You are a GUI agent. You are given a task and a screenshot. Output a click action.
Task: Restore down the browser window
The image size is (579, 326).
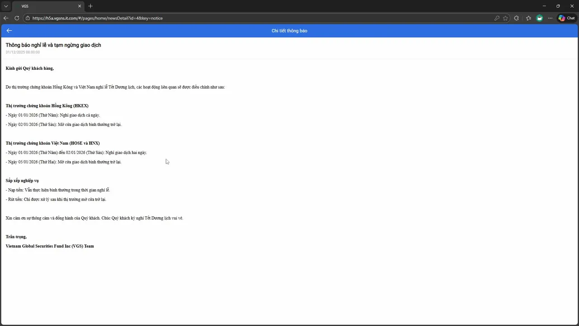[x=558, y=6]
